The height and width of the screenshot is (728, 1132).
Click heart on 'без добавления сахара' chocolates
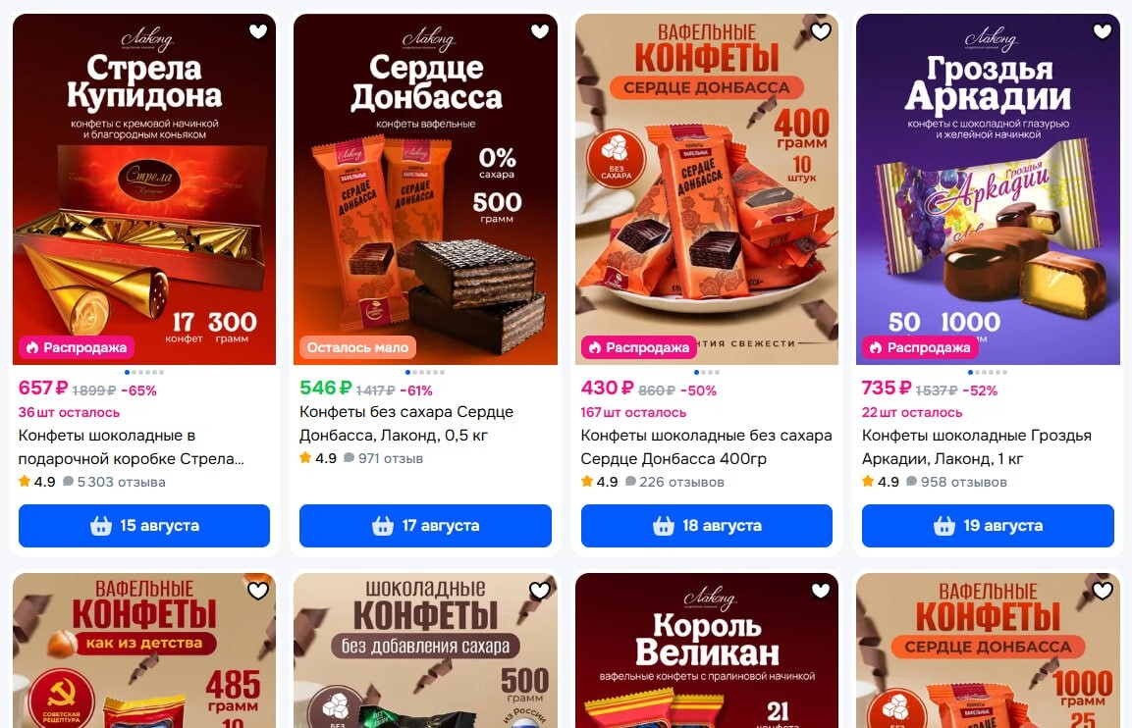click(539, 591)
